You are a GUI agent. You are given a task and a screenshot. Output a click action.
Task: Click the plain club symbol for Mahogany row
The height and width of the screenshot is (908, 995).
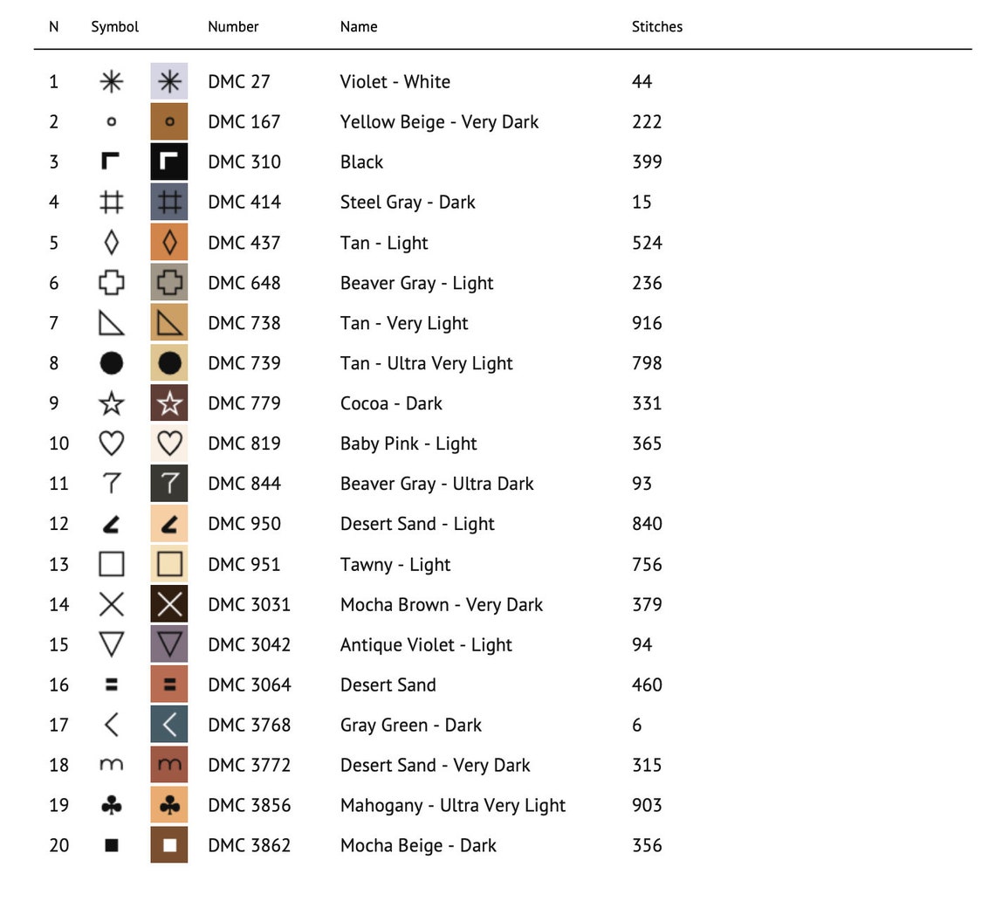pos(111,805)
